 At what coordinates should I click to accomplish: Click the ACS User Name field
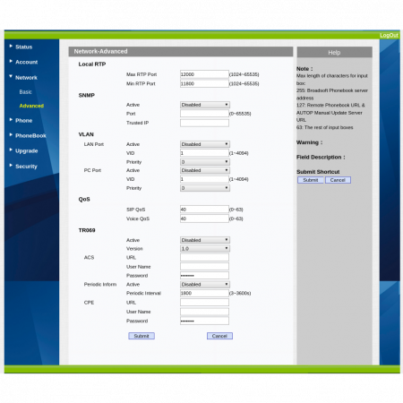tap(204, 266)
